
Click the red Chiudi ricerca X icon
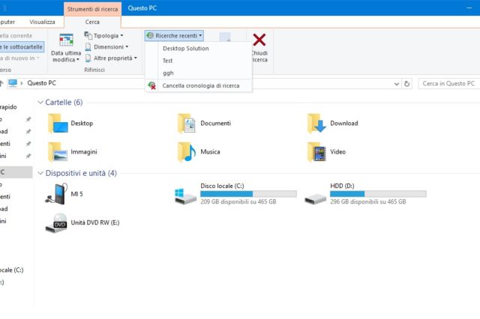[x=259, y=40]
